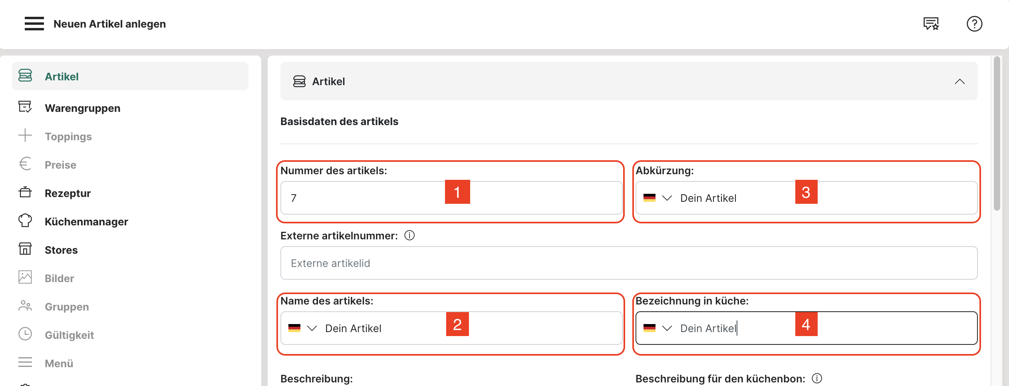Click the Stores shop icon in sidebar
The image size is (1009, 386).
click(x=25, y=249)
